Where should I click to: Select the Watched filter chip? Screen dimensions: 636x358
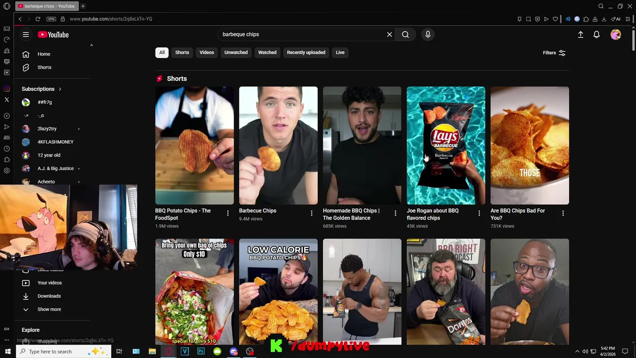coord(267,52)
